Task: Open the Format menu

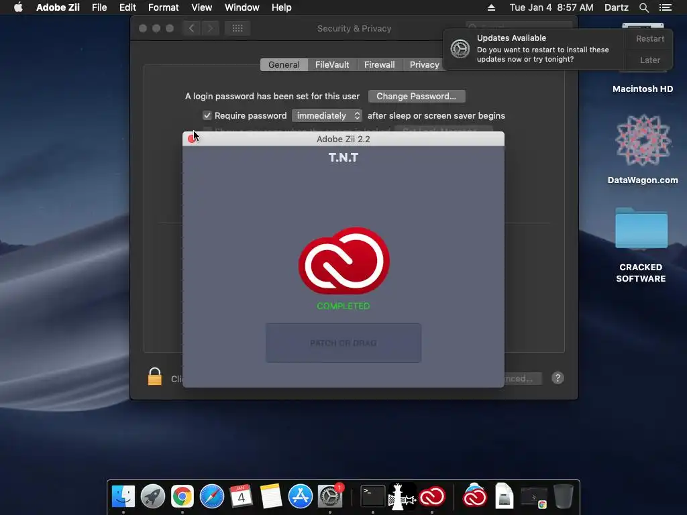Action: tap(164, 7)
